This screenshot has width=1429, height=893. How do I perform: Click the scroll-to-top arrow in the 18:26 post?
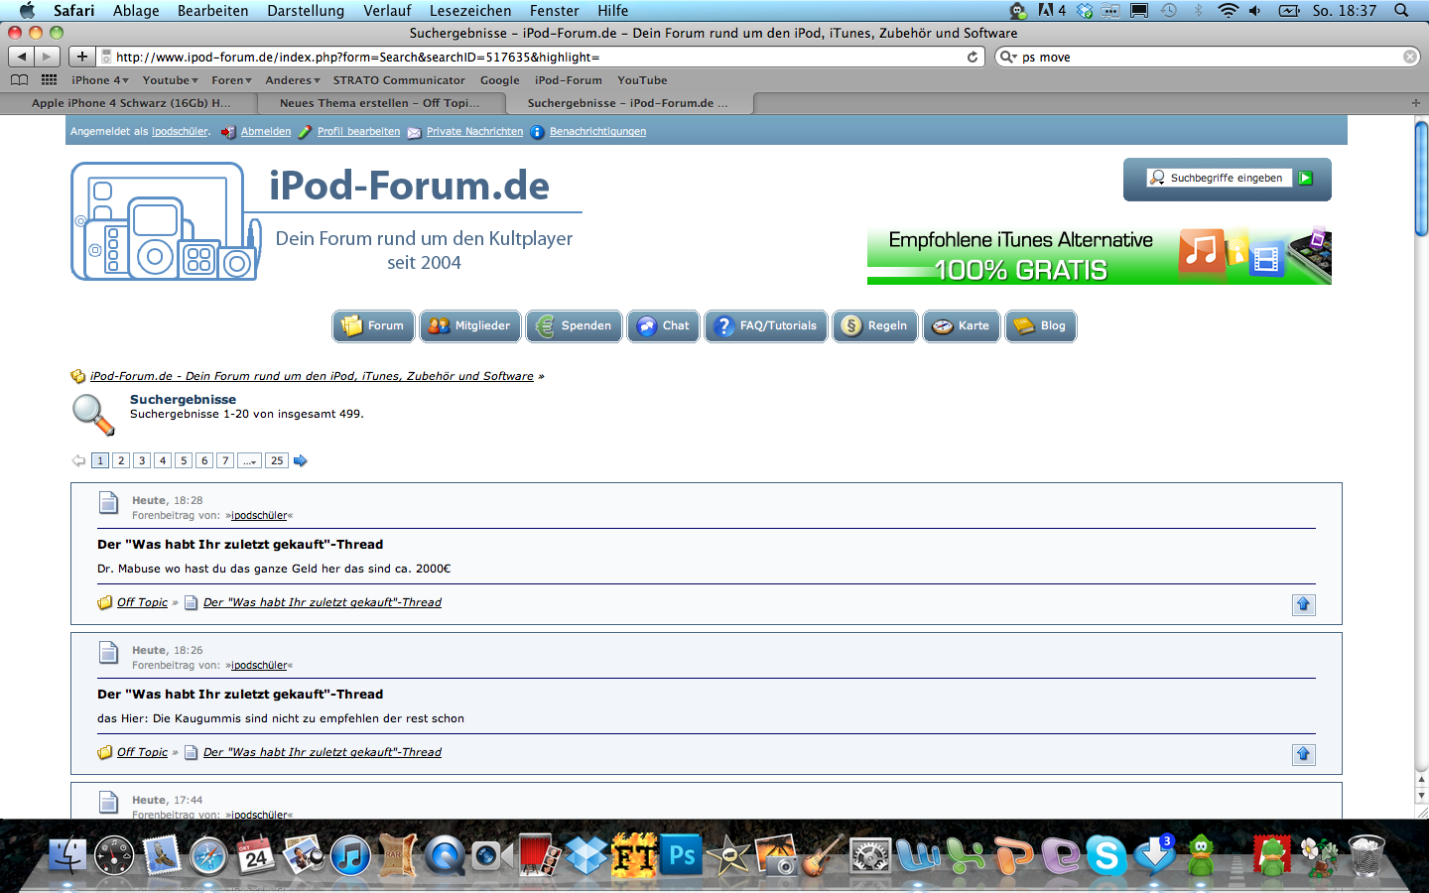pyautogui.click(x=1304, y=754)
